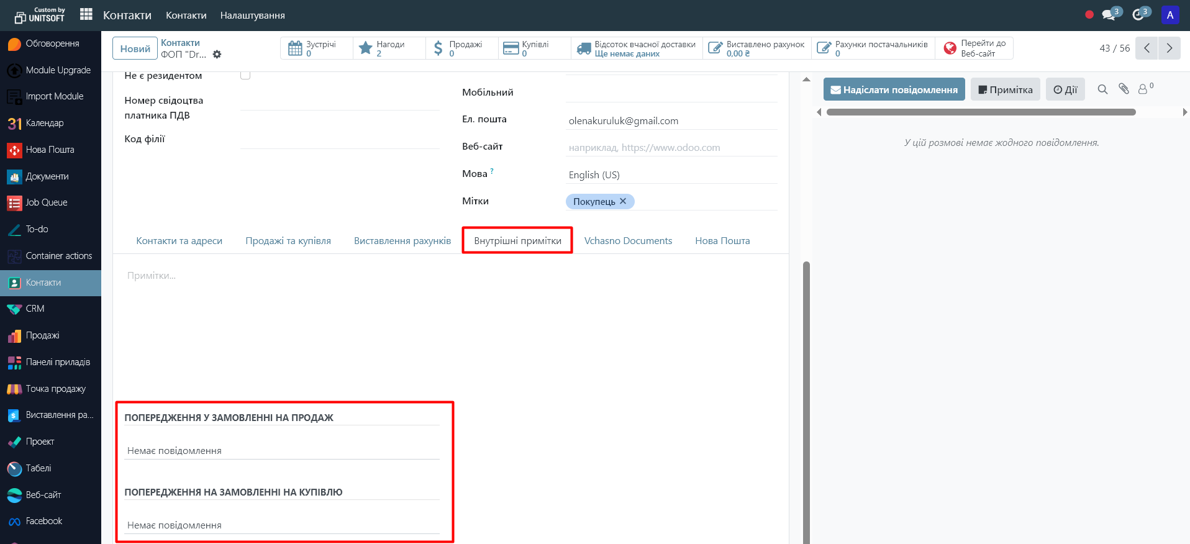Click the "Надіслати повідомлення" button
1190x544 pixels.
click(x=894, y=89)
